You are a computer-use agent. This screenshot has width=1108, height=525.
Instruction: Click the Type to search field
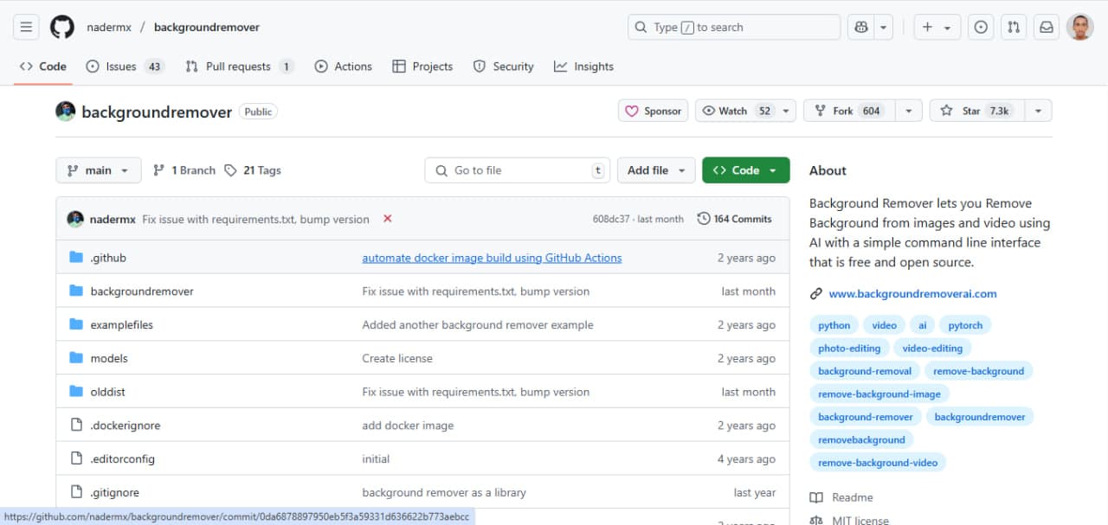tap(734, 28)
